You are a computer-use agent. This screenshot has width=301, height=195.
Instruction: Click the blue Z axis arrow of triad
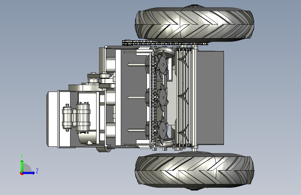tap(29, 173)
